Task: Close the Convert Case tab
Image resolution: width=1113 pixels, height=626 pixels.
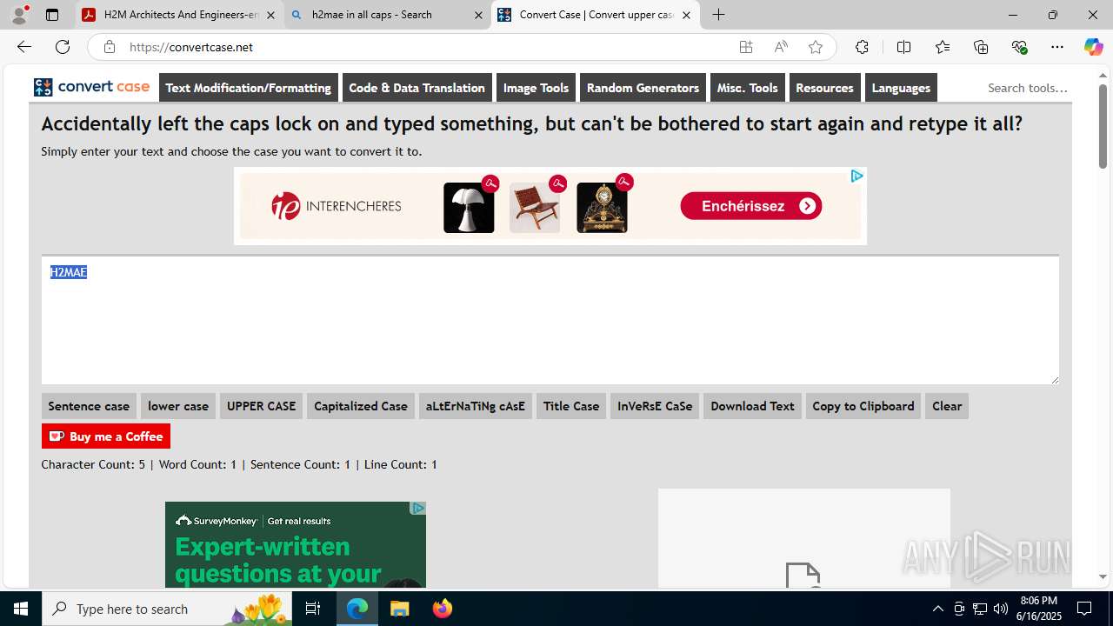Action: coord(686,15)
